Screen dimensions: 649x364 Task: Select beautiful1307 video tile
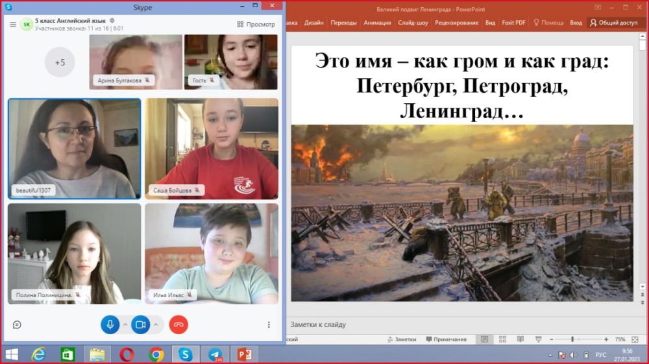pyautogui.click(x=75, y=149)
